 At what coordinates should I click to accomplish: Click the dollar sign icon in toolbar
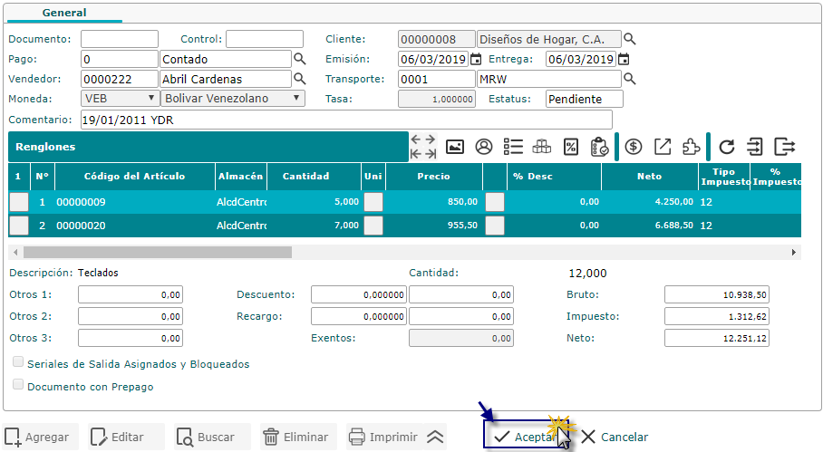coord(634,147)
